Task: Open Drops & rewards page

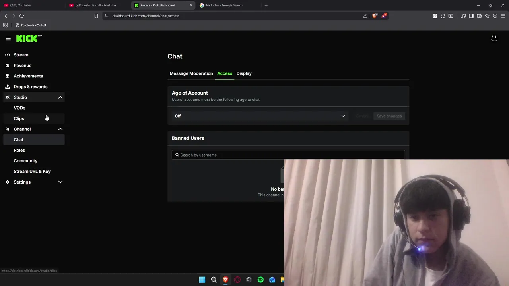Action: tap(31, 87)
